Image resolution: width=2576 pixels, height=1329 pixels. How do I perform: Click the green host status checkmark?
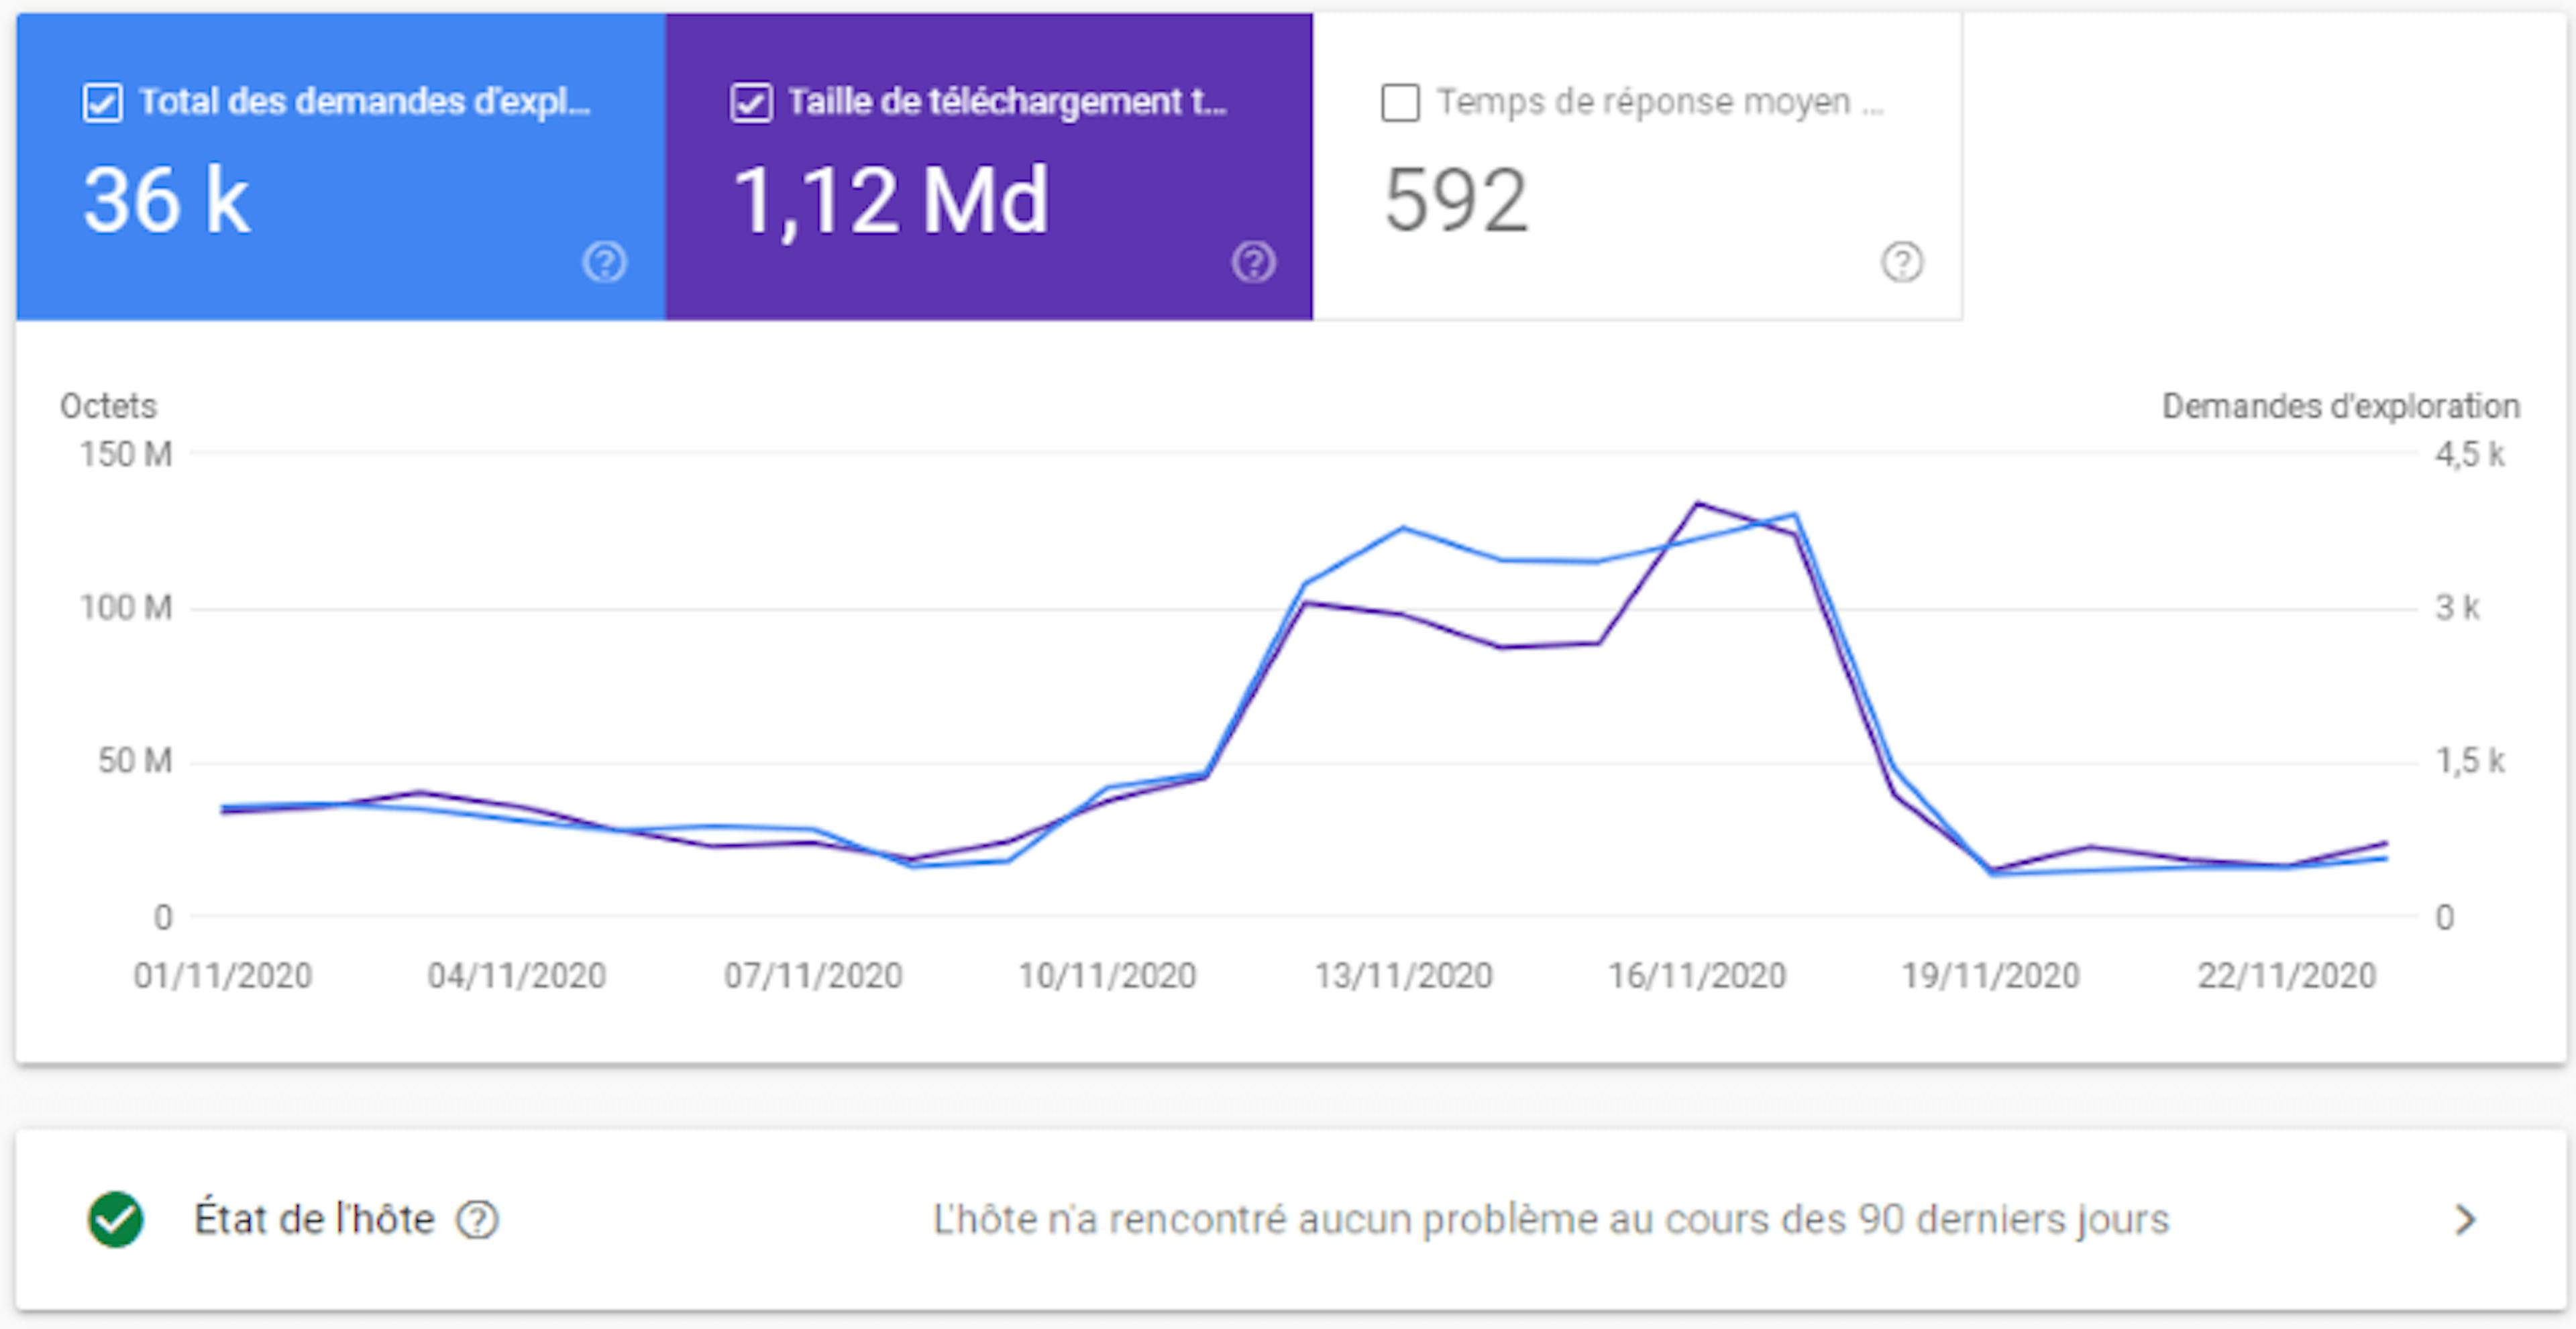pos(113,1218)
